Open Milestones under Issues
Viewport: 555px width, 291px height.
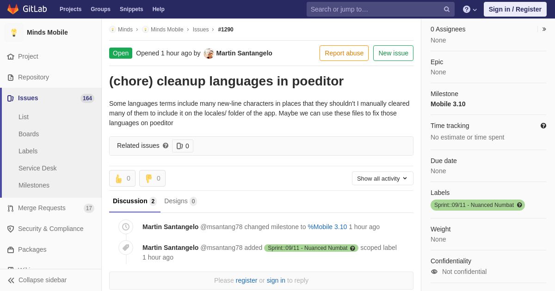(x=34, y=185)
